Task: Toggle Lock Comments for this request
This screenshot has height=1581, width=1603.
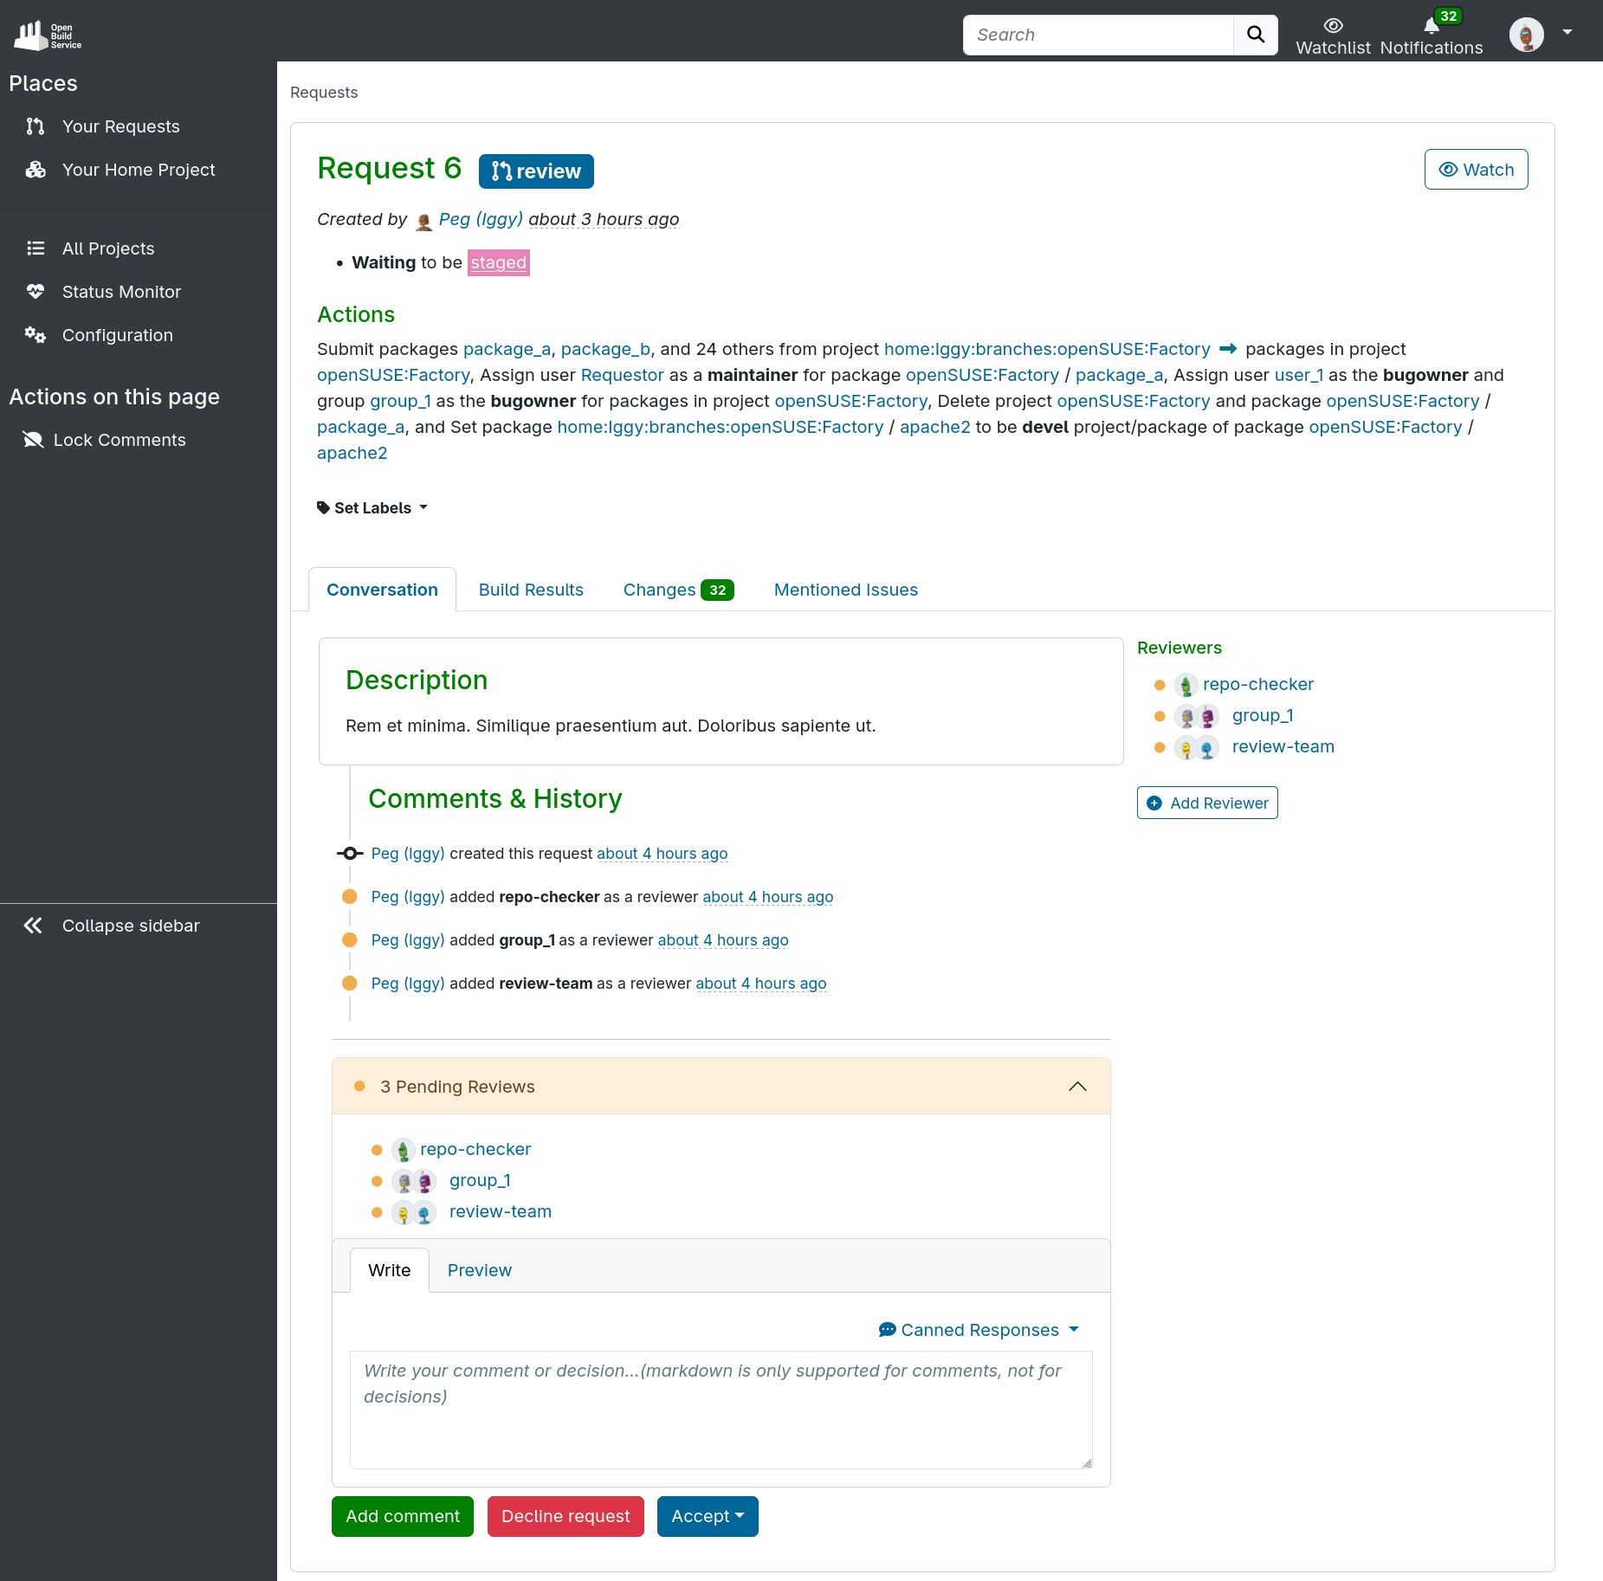Action: 120,440
